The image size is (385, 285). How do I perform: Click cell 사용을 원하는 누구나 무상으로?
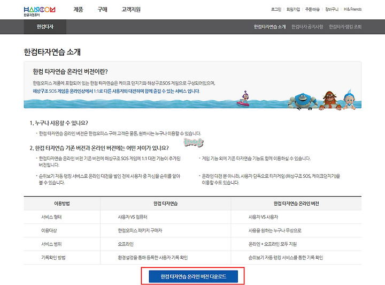(x=275, y=230)
